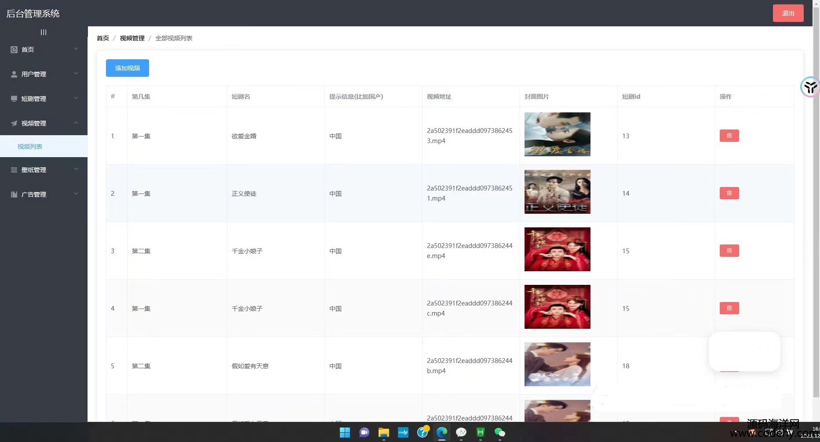Collapse the sidebar with the three-bar icon
Viewport: 820px width, 442px height.
click(44, 32)
